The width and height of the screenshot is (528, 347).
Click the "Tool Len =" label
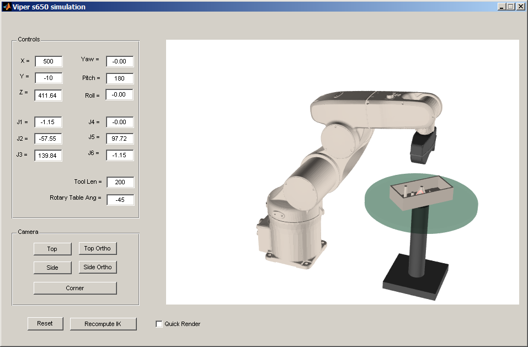click(x=88, y=181)
